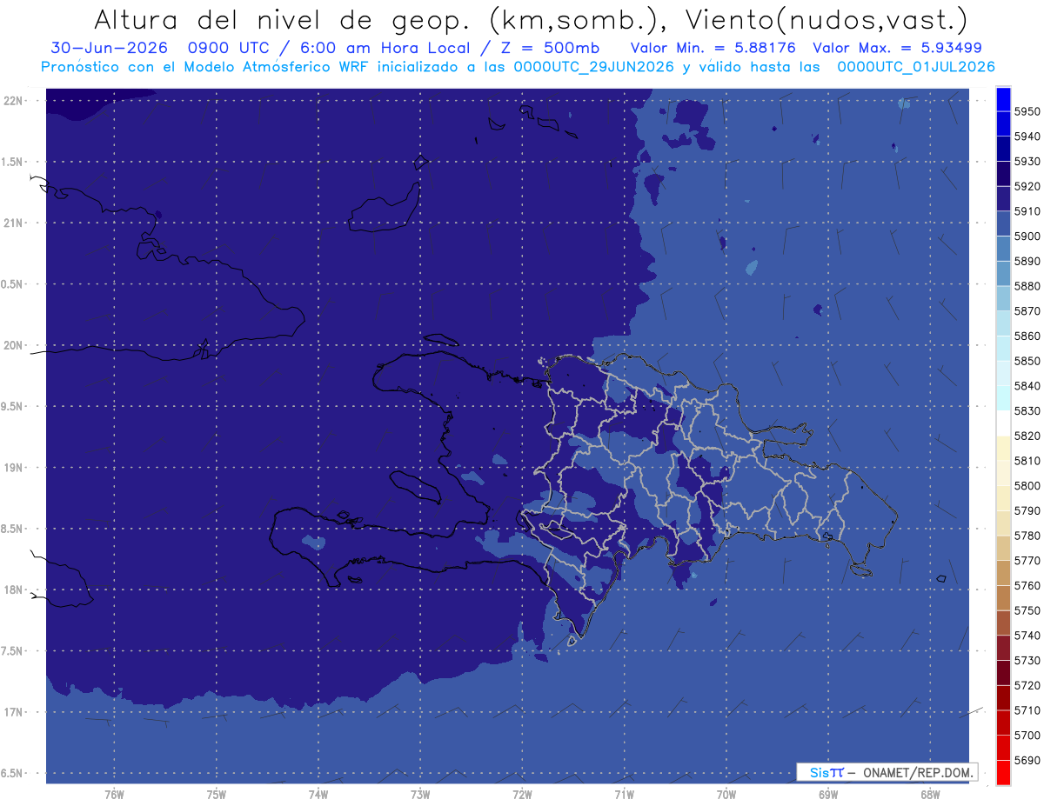
Task: Click the '5900' color scale value
Action: [1027, 236]
